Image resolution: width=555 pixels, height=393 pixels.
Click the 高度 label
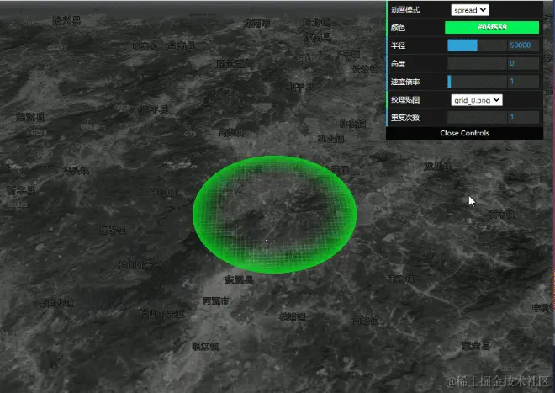pos(398,64)
